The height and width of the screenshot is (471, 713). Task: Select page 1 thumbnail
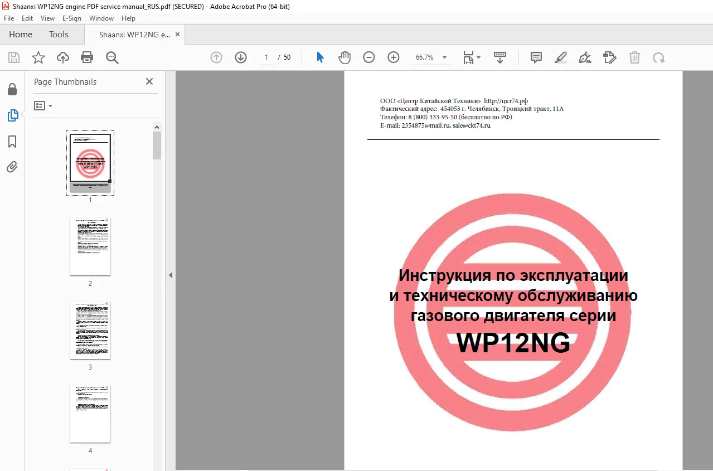point(90,163)
